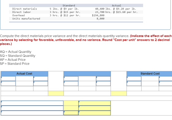This screenshot has width=172, height=120.
Task: Click 'SQ = Standard Quantity' legend line
Action: click(18, 56)
